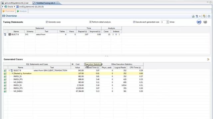Select the Nested q...formation case row

coord(73,73)
